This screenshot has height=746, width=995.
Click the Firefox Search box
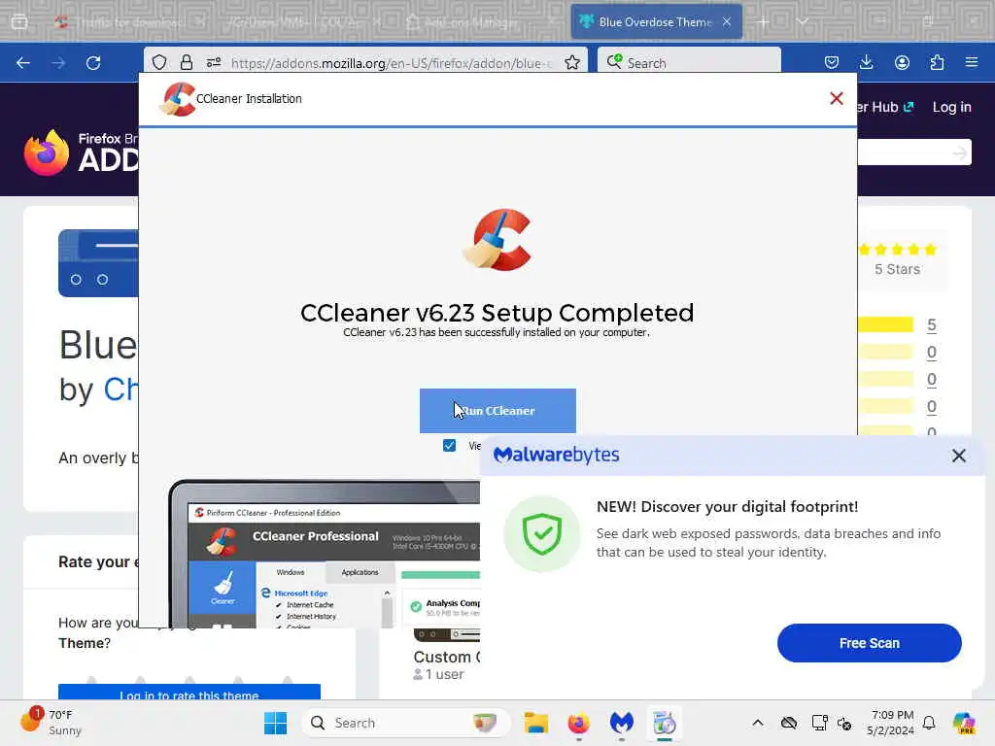pyautogui.click(x=689, y=62)
